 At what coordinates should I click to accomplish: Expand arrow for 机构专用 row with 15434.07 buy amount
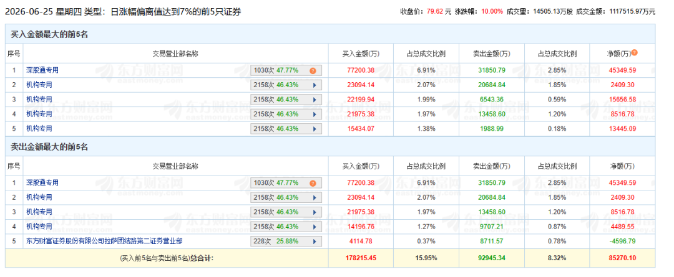(x=315, y=129)
